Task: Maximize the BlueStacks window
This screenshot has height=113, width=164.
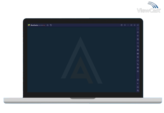Action: click(x=131, y=25)
